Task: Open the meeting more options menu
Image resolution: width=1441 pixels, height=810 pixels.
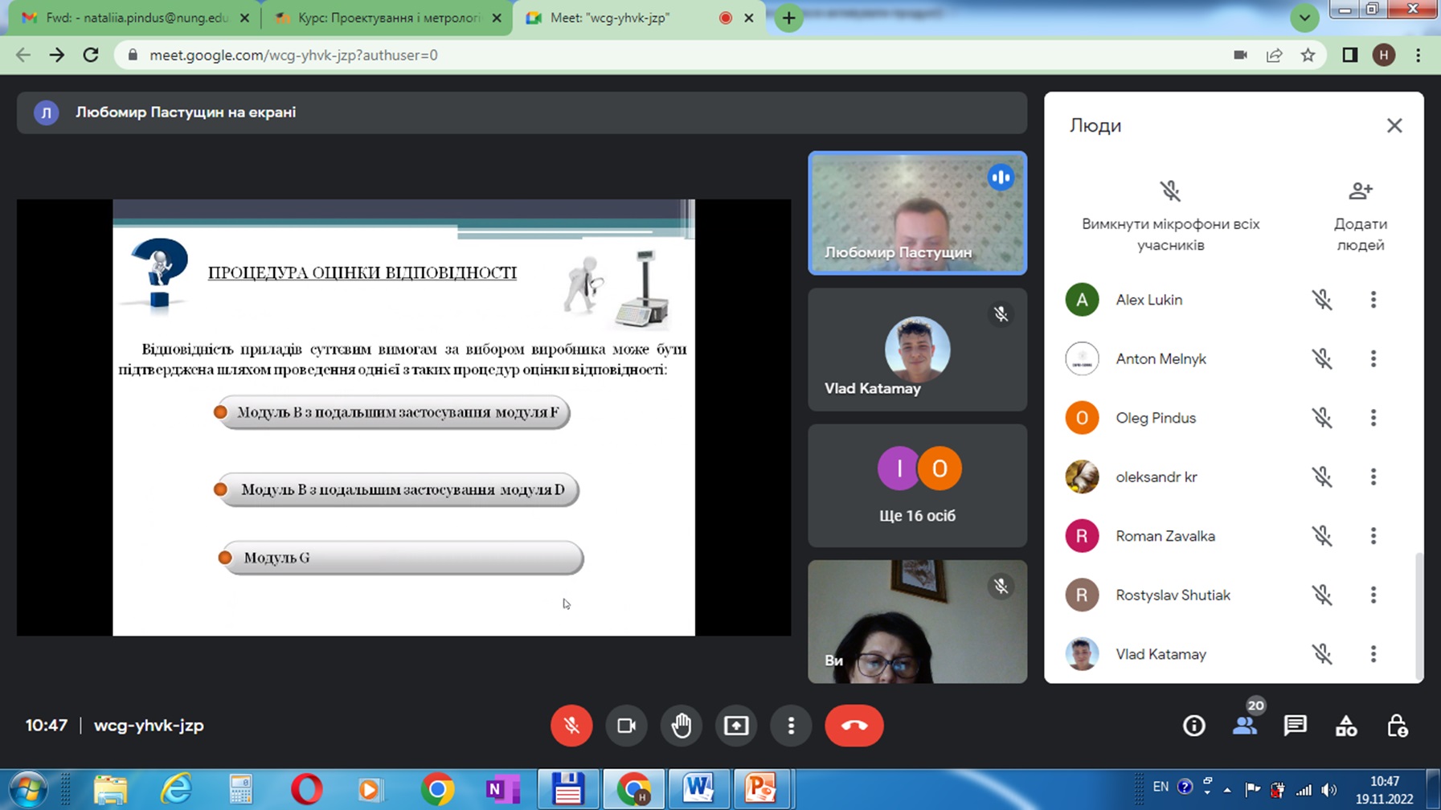Action: tap(791, 726)
